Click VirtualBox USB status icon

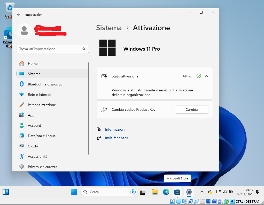tap(197, 201)
